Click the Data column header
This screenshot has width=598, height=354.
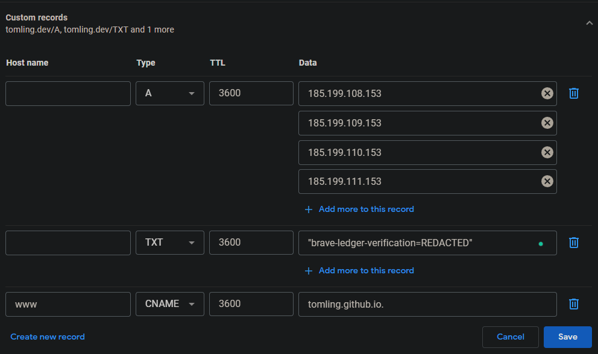click(308, 63)
